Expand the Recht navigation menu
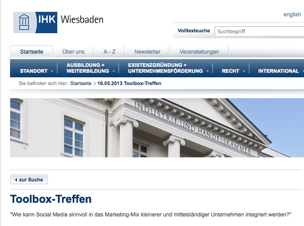This screenshot has height=226, width=304. [x=233, y=71]
